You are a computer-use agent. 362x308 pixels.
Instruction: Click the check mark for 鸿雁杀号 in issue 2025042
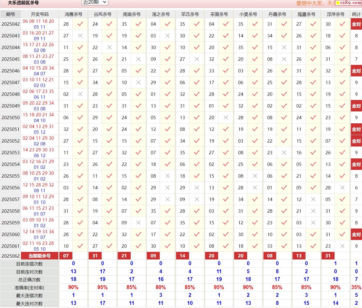pyautogui.click(x=80, y=24)
